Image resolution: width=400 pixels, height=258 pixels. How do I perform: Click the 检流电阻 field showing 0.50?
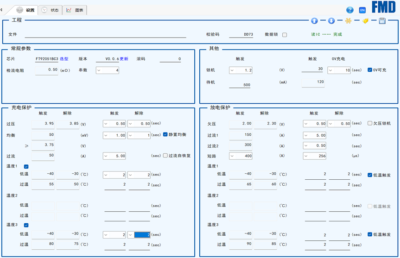pyautogui.click(x=46, y=70)
